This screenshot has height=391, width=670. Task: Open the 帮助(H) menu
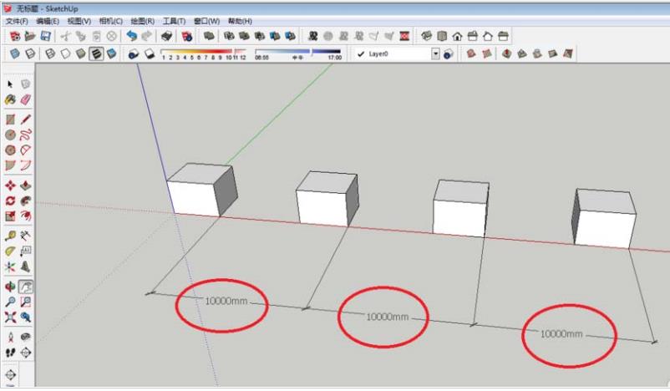(x=240, y=21)
